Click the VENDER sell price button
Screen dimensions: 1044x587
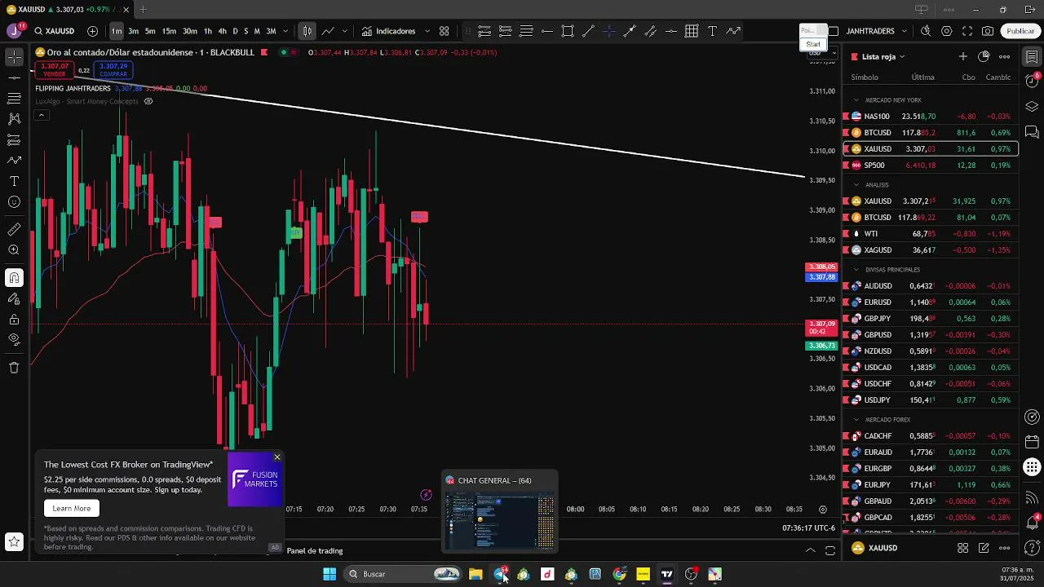[x=55, y=70]
